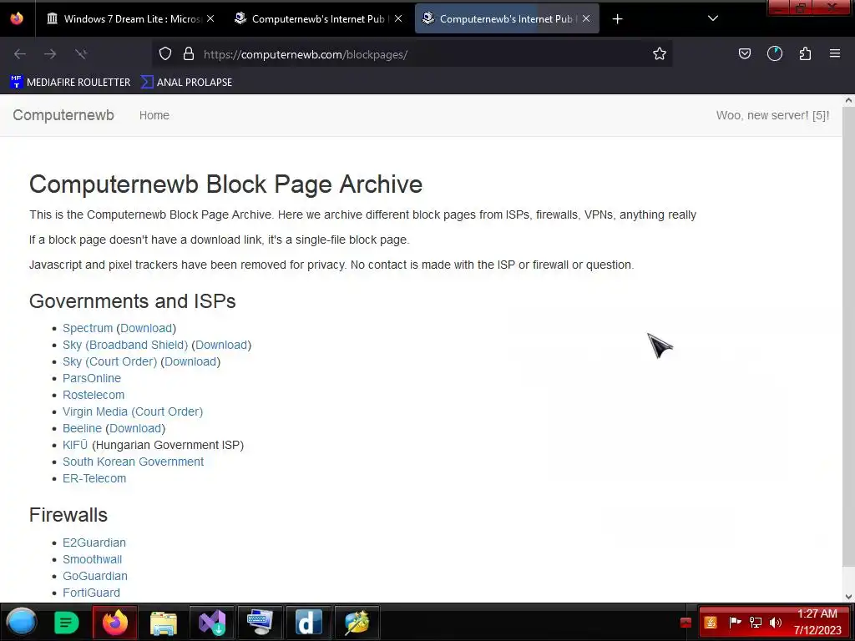The height and width of the screenshot is (641, 855).
Task: Open File Explorer from taskbar
Action: coord(164,623)
